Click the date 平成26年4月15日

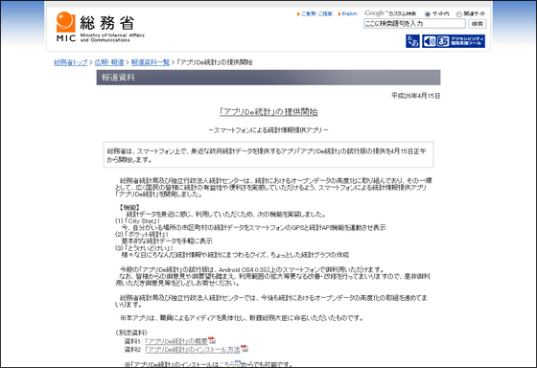click(416, 96)
